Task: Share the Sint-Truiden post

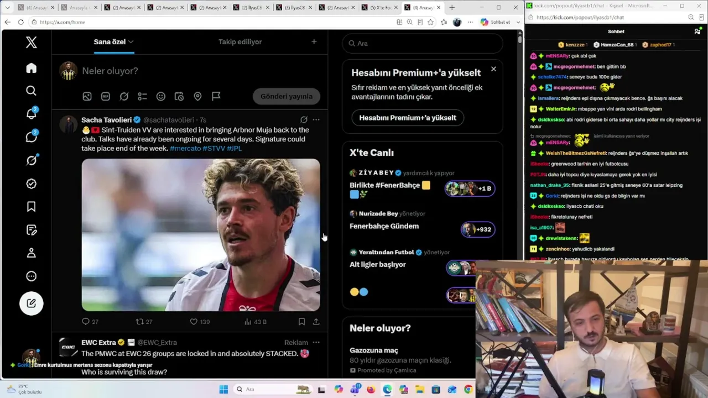Action: coord(316,322)
